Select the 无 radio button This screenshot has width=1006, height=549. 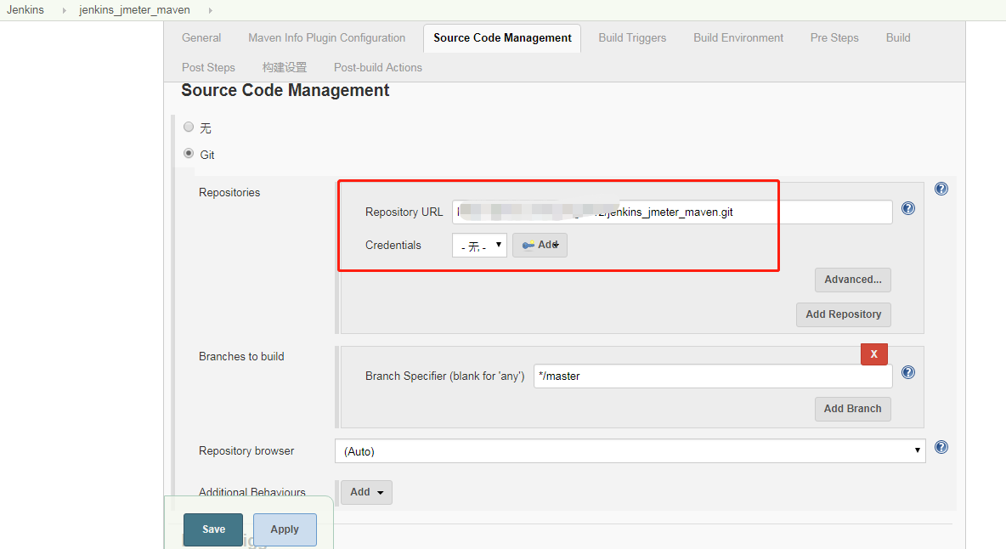(x=189, y=127)
